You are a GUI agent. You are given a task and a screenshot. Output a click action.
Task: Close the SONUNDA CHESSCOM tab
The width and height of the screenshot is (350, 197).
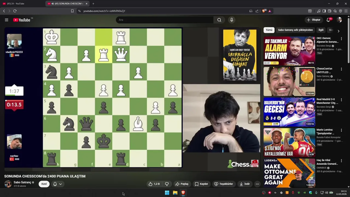87,4
